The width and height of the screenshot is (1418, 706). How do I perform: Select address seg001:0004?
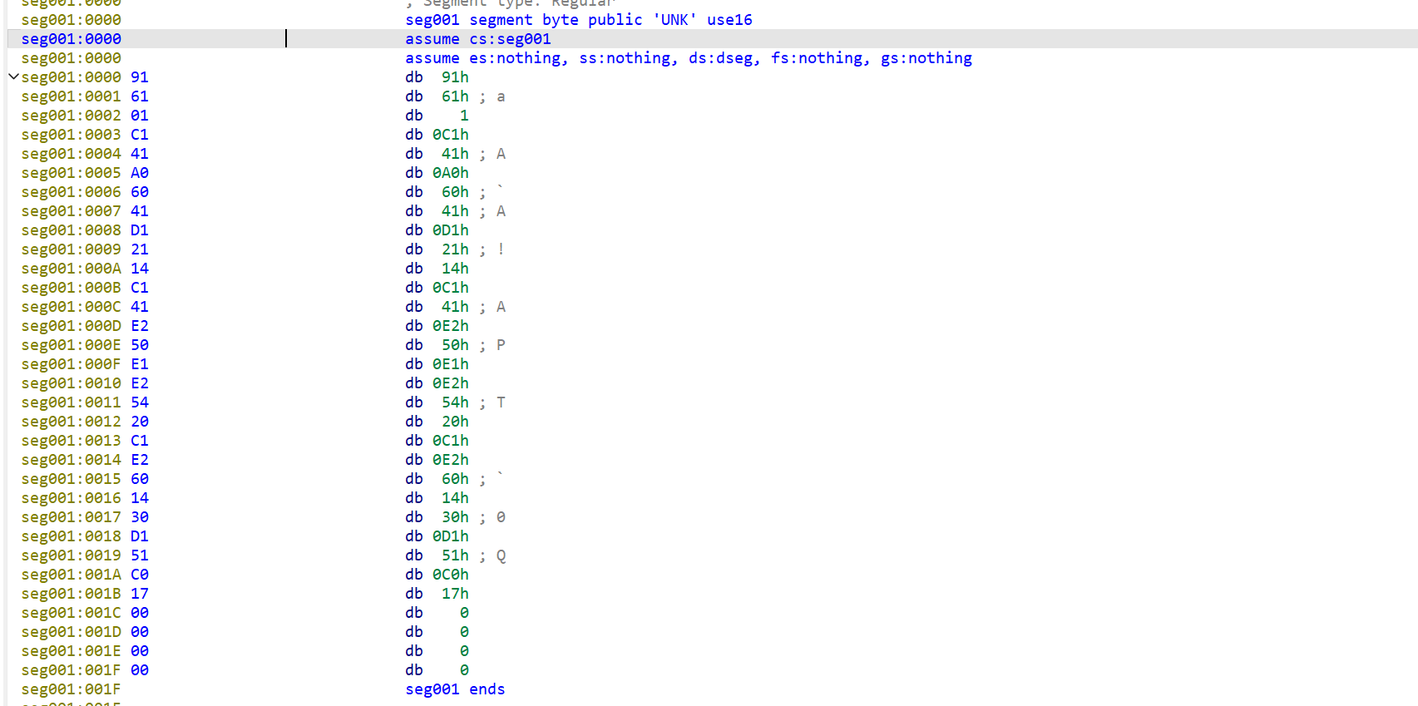(72, 154)
